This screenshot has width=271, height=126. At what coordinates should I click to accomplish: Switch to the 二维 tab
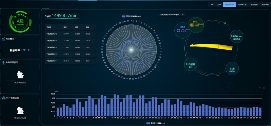(211, 4)
